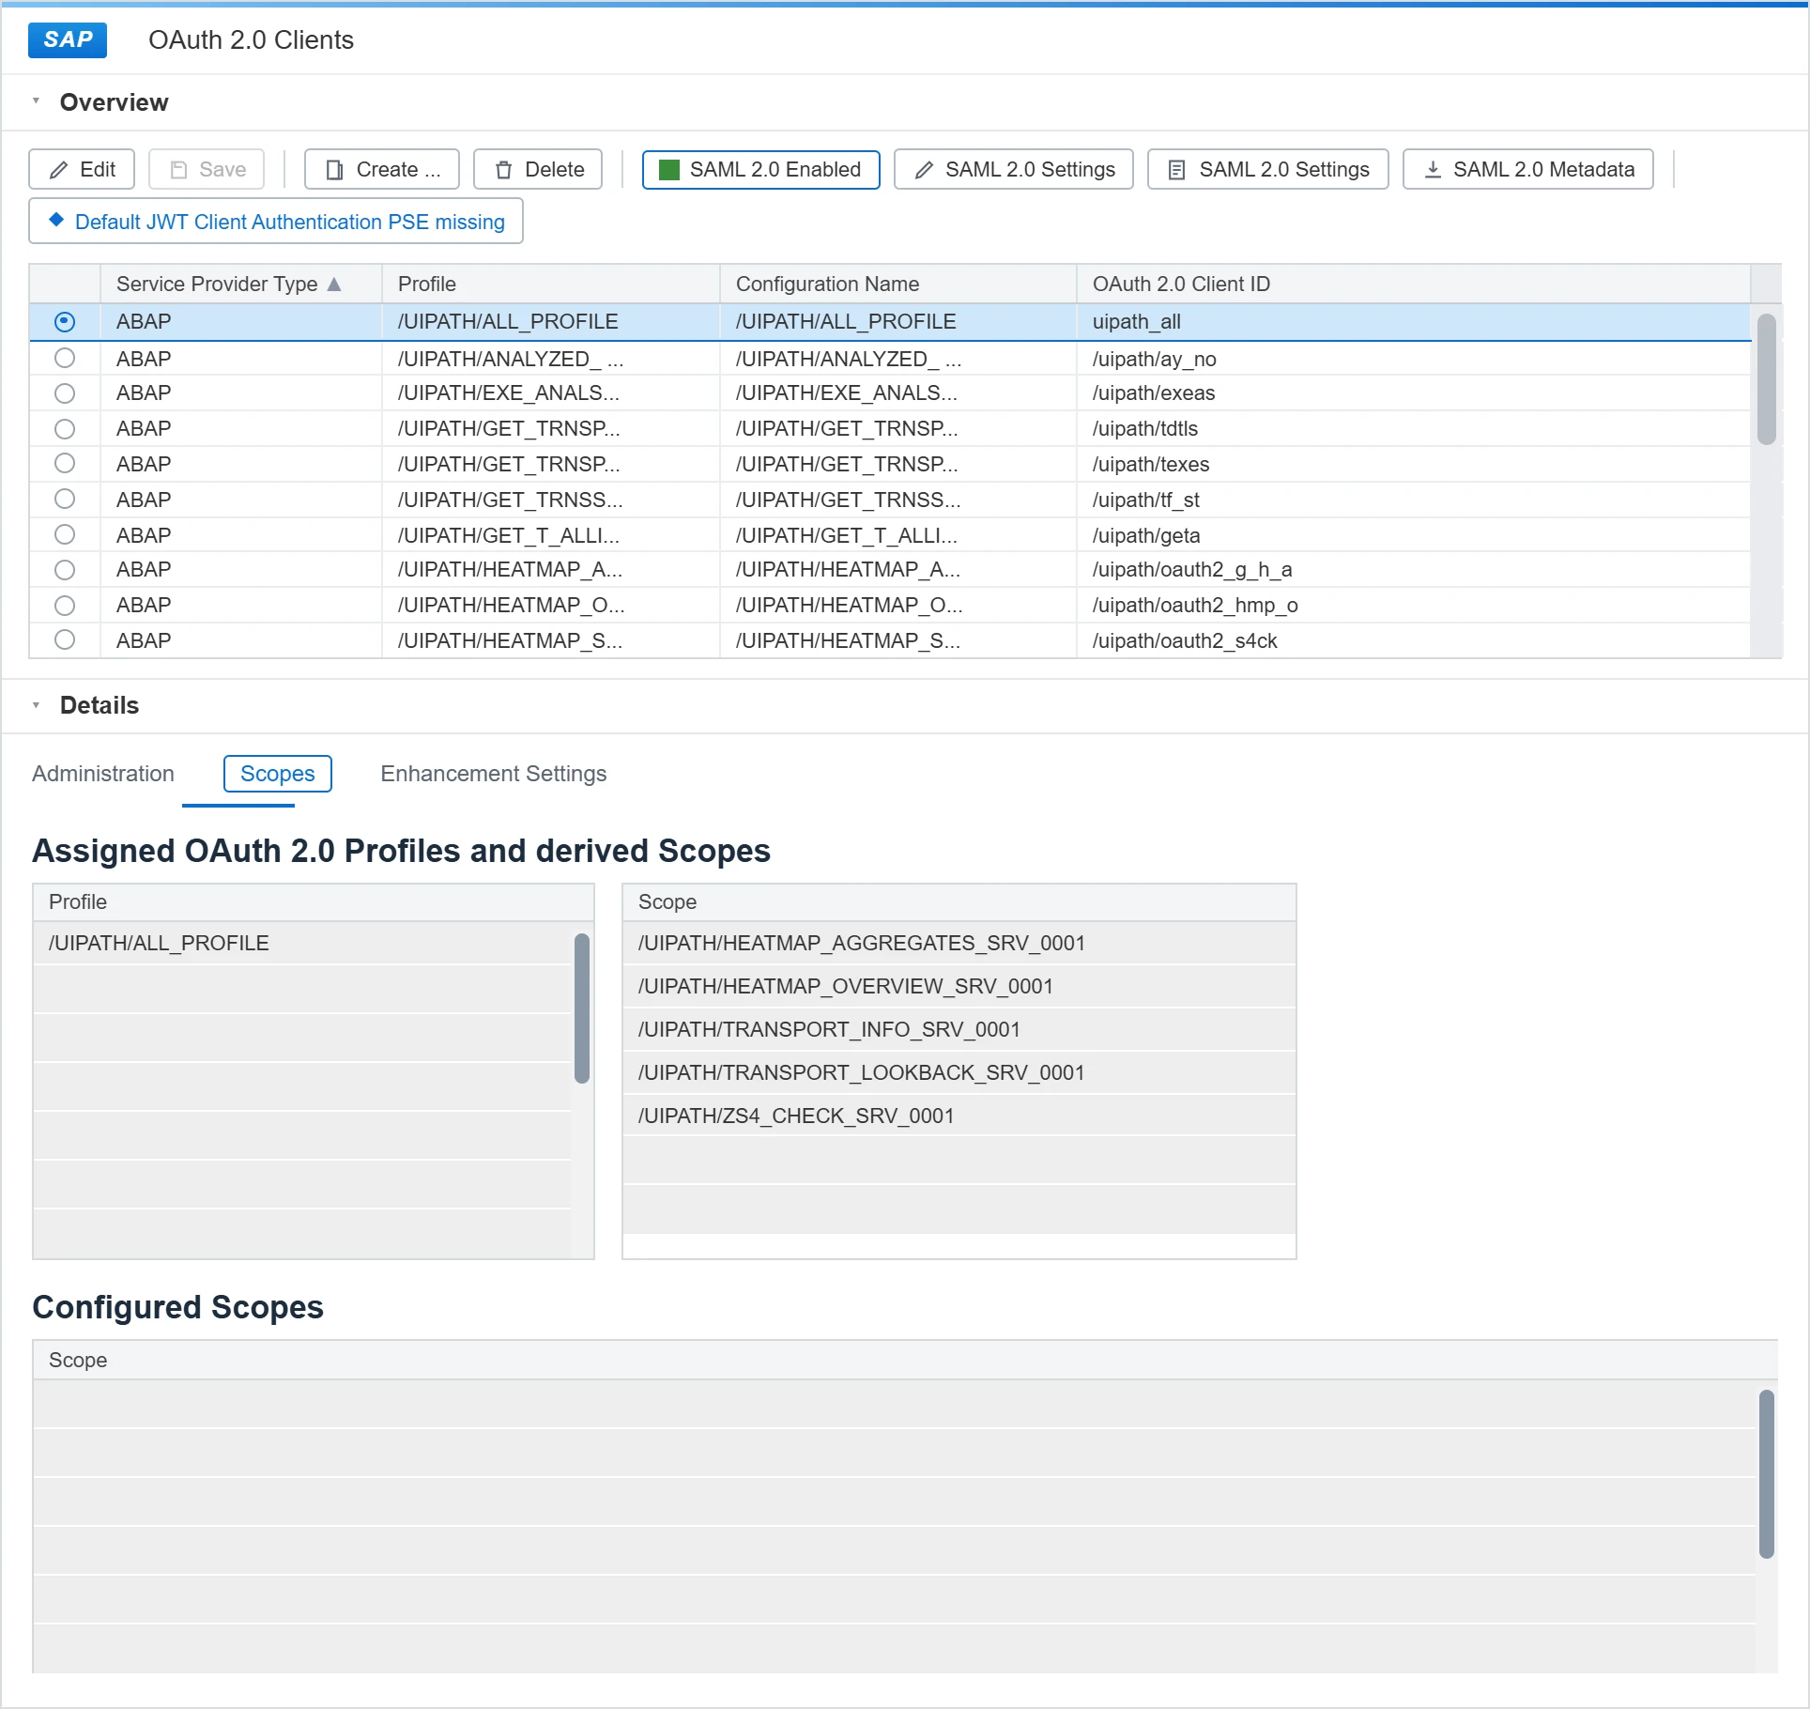Image resolution: width=1810 pixels, height=1709 pixels.
Task: Click /UIPATH/EXE_ANALS... profile cell
Action: tap(551, 393)
